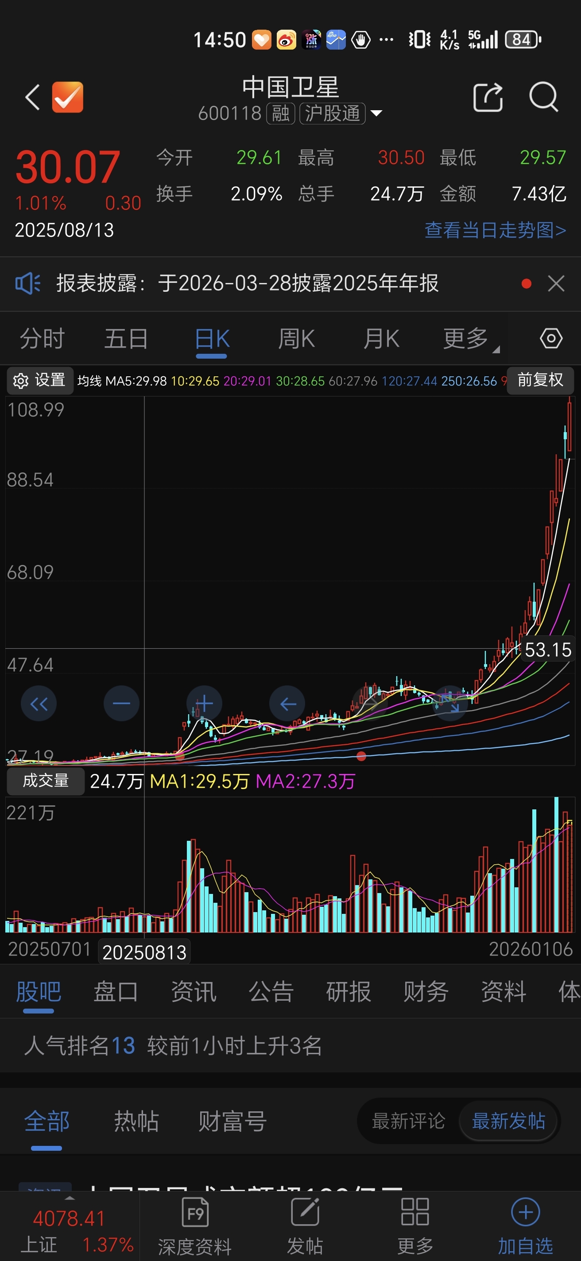The width and height of the screenshot is (581, 1261).
Task: Open the hexagon chart settings icon
Action: 551,339
